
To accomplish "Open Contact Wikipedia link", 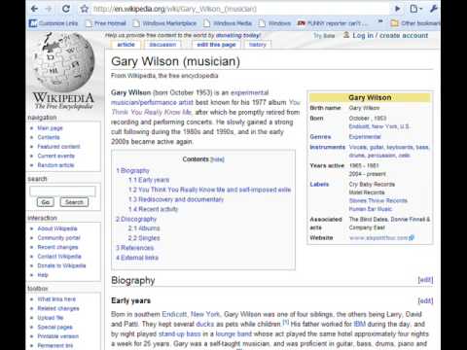I will tap(59, 257).
